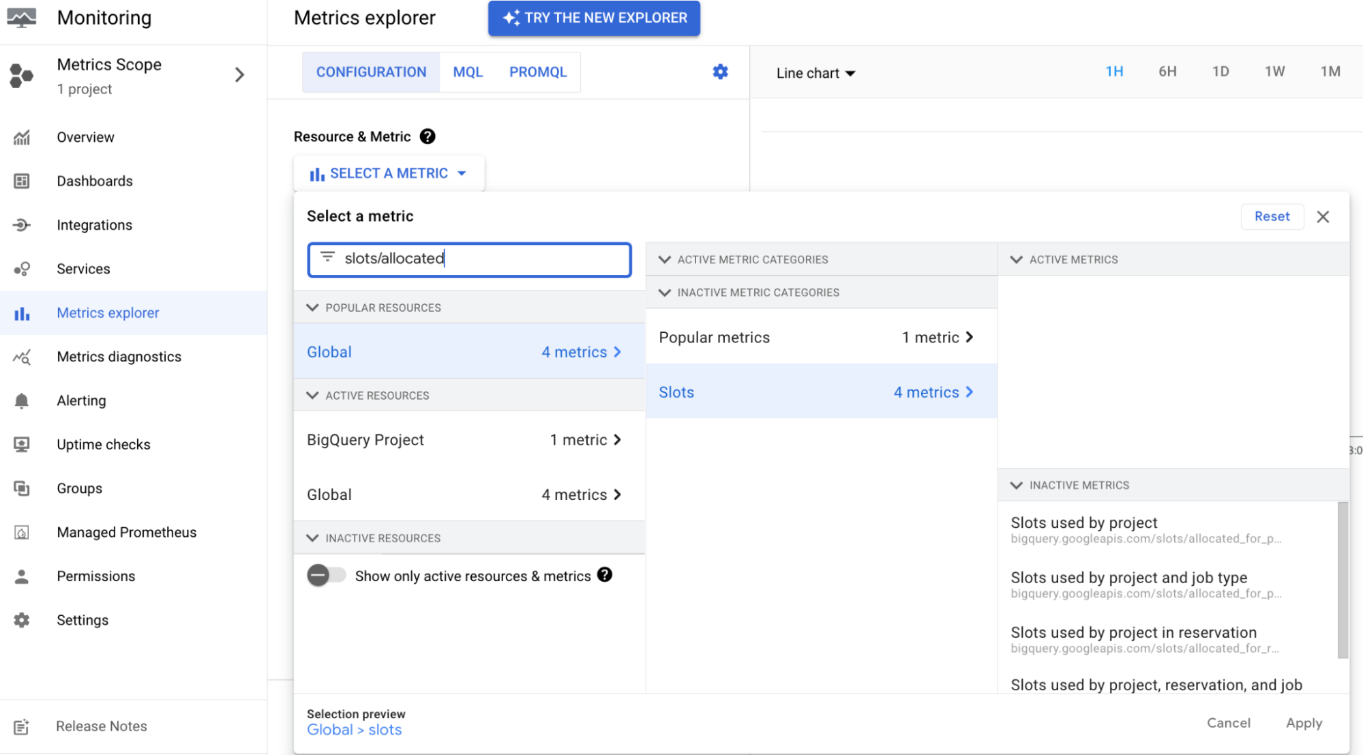Click Try The New Explorer button
The height and width of the screenshot is (755, 1363).
pos(594,18)
